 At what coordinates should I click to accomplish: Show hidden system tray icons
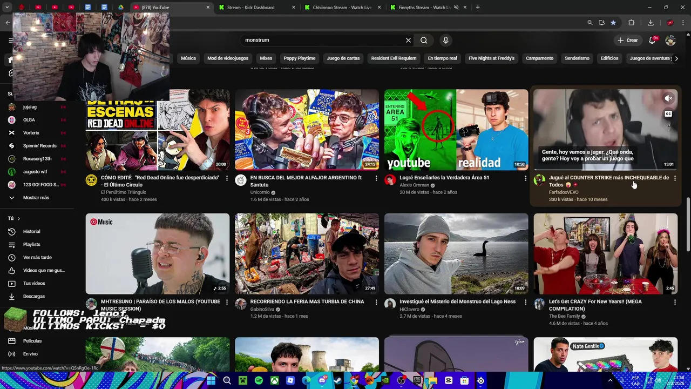[x=611, y=380]
